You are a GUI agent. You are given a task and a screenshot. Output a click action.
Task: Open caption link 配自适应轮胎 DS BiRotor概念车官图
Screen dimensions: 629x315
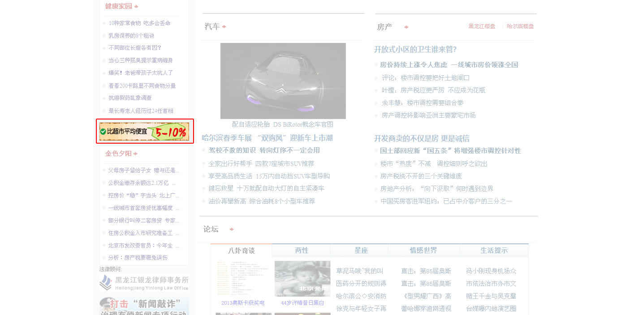coord(283,124)
